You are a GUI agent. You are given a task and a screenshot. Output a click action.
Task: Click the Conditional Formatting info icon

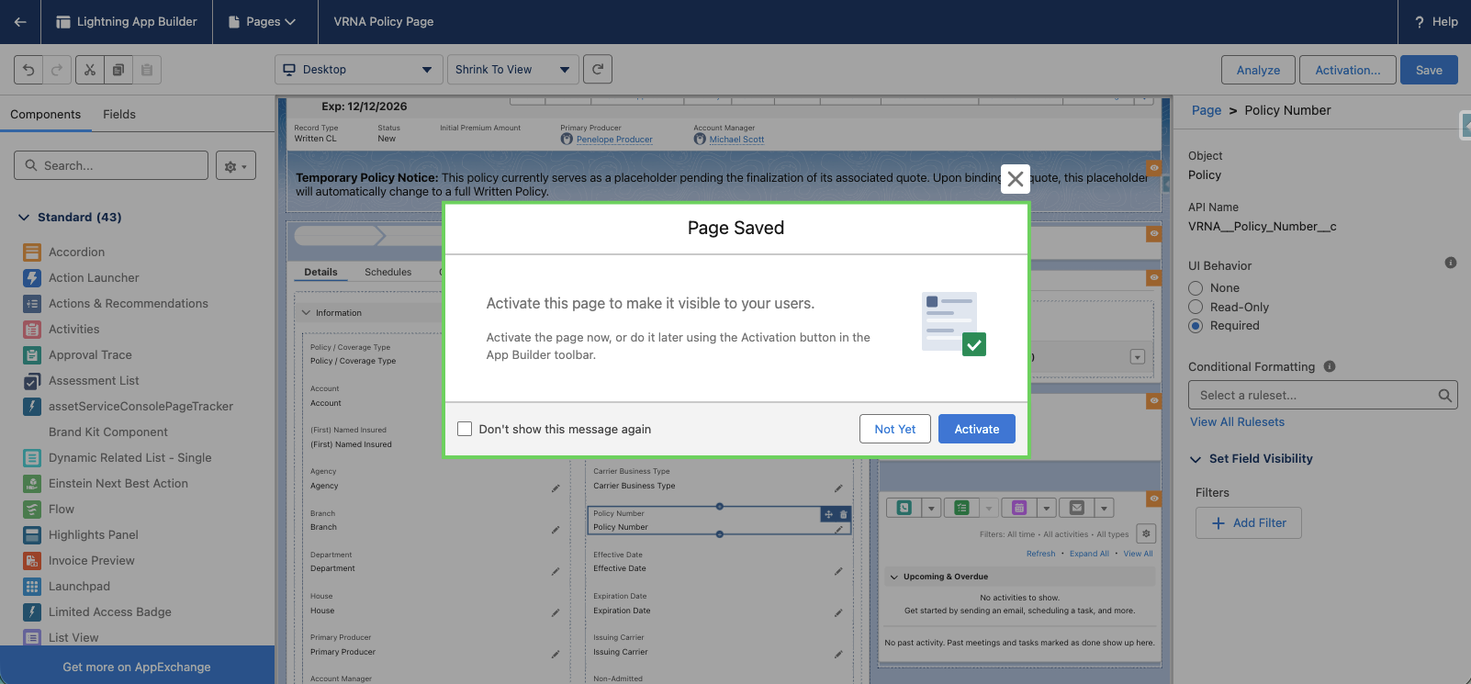[1330, 366]
